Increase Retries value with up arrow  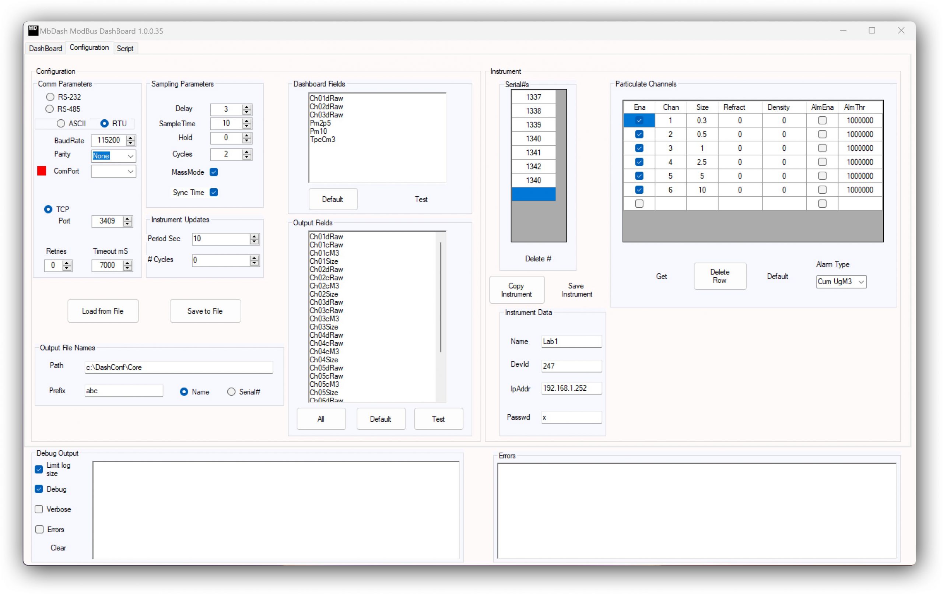[67, 263]
